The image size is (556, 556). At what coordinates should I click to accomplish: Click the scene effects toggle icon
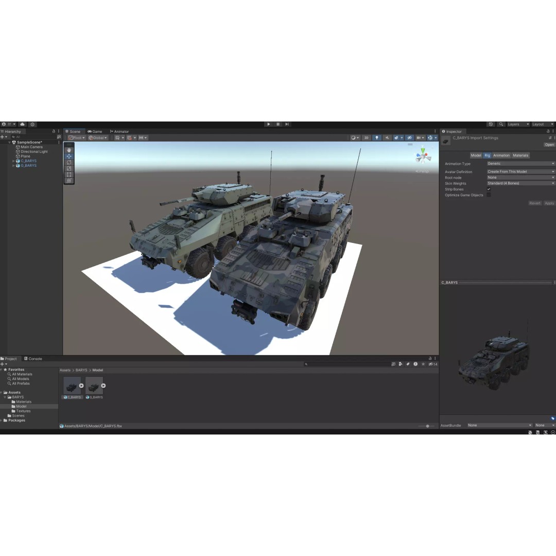(396, 137)
